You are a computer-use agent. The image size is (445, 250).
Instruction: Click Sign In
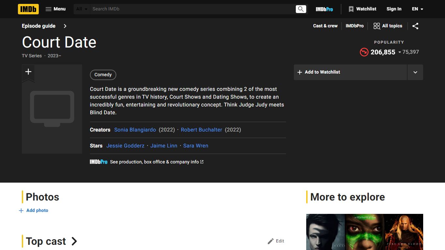pyautogui.click(x=394, y=9)
